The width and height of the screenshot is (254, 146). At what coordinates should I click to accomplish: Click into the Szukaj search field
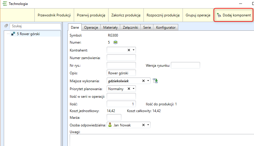point(35,26)
